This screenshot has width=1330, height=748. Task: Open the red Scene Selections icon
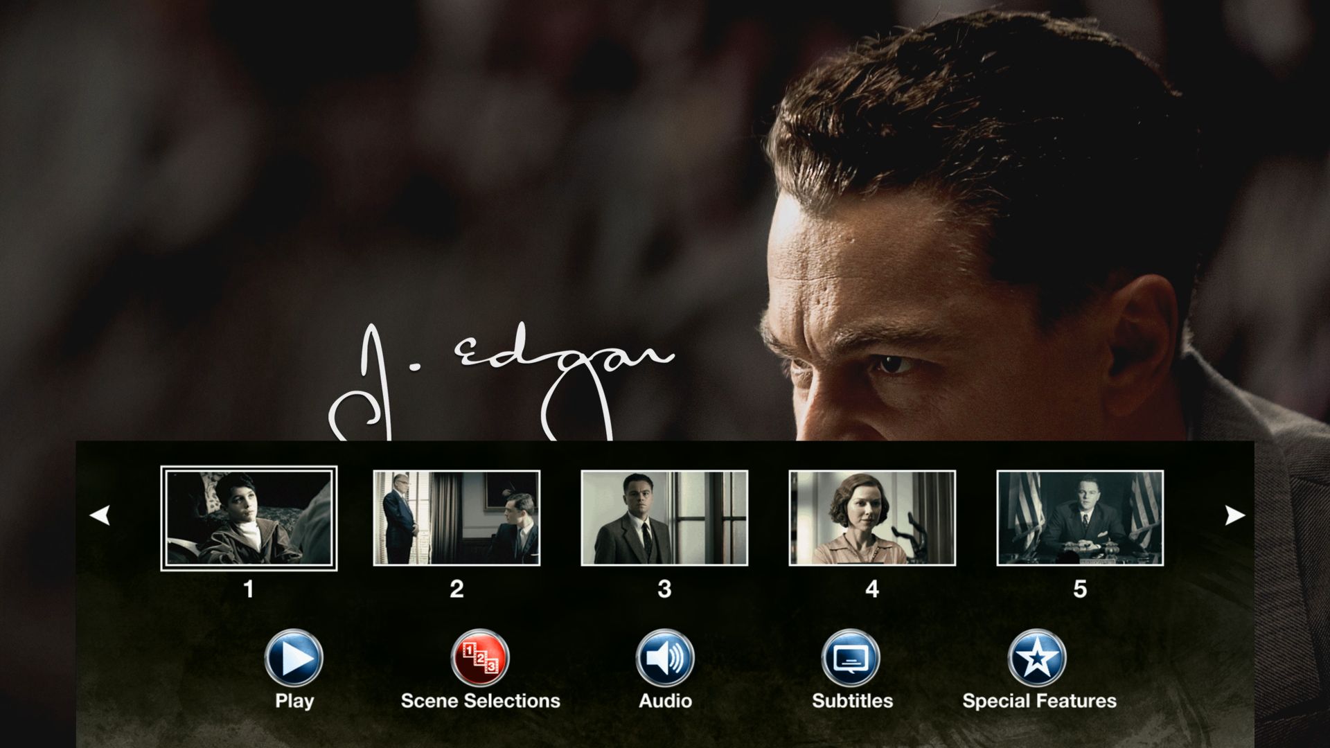480,658
